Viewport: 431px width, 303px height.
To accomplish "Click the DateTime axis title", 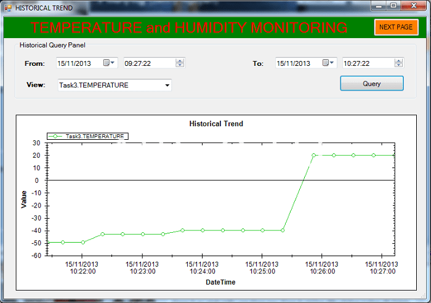I will [220, 282].
